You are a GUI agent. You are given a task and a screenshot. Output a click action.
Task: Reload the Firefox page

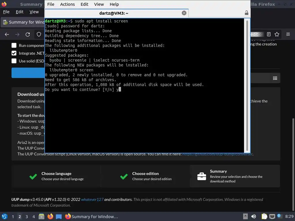tap(28, 35)
